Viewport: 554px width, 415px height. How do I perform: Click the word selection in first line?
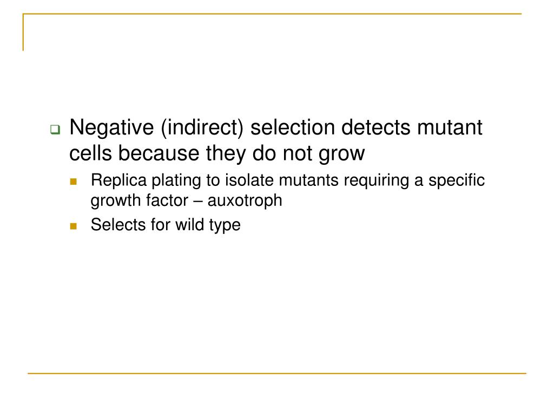click(293, 128)
